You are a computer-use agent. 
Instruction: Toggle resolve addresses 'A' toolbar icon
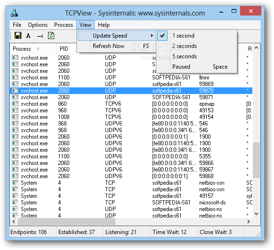[28, 36]
